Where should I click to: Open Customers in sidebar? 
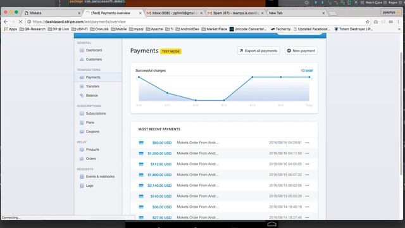tap(90, 59)
